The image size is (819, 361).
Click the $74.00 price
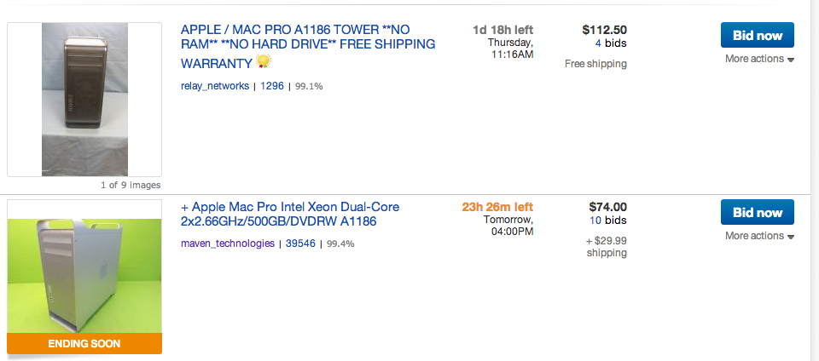(x=608, y=206)
